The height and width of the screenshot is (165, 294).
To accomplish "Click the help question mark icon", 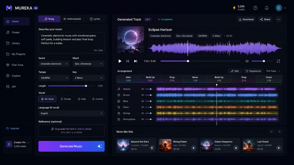I will tap(255, 8).
